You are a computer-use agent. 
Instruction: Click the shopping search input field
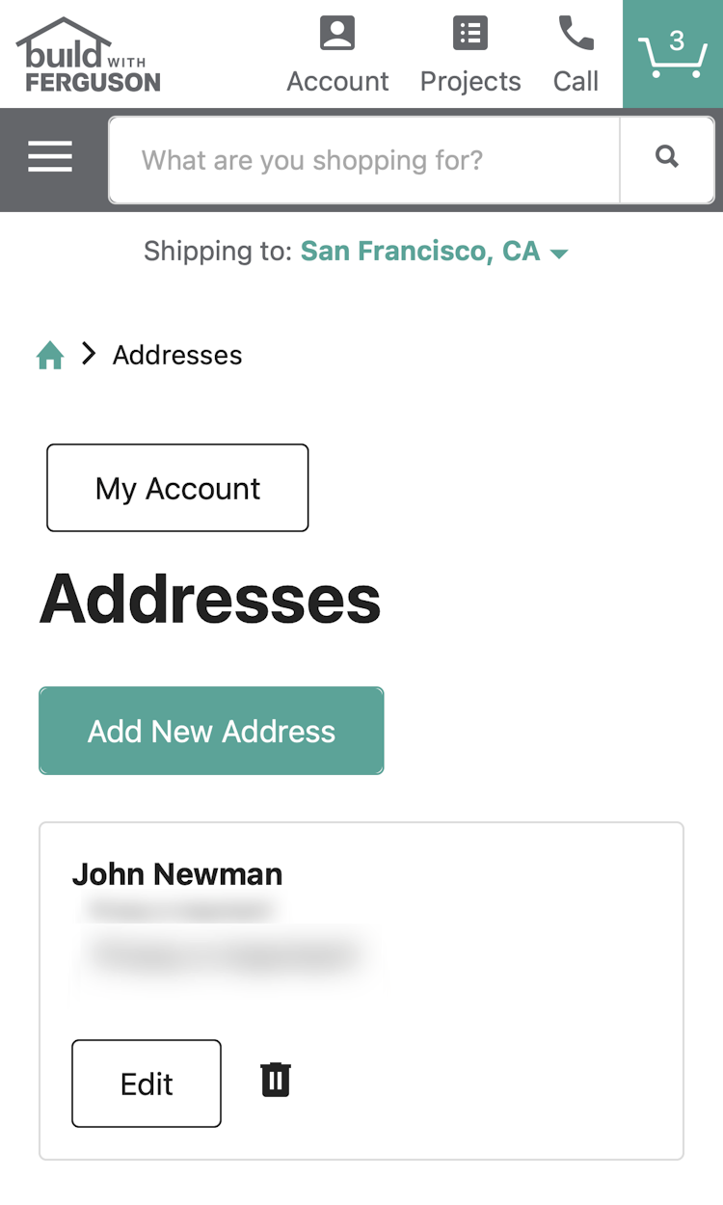point(364,159)
